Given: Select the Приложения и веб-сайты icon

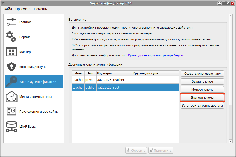Looking at the screenshot, I should tap(11, 111).
